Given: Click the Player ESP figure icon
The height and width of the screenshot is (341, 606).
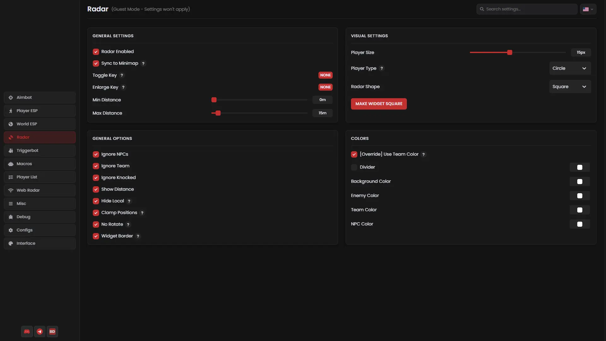Looking at the screenshot, I should pos(11,111).
